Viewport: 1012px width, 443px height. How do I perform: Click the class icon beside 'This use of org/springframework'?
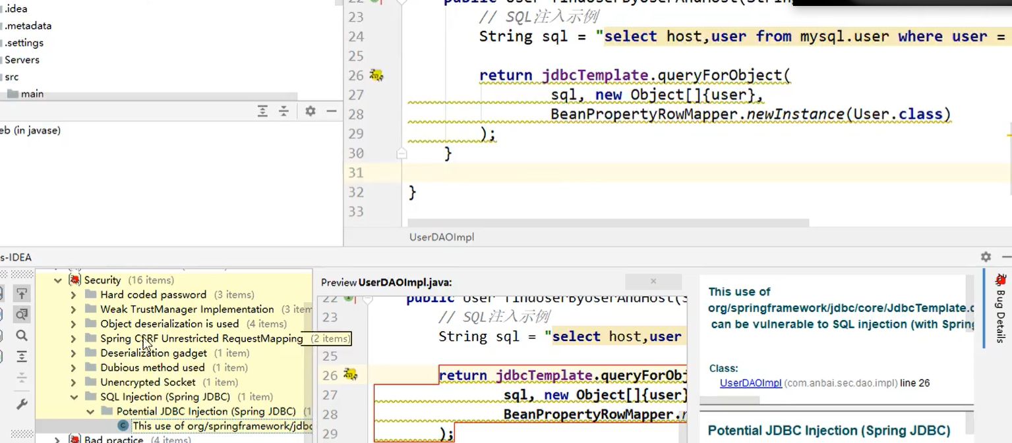click(x=123, y=426)
